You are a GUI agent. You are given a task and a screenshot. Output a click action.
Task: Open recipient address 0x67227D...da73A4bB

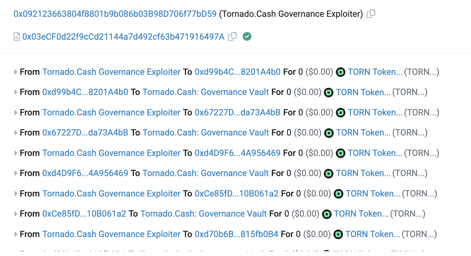coord(237,112)
